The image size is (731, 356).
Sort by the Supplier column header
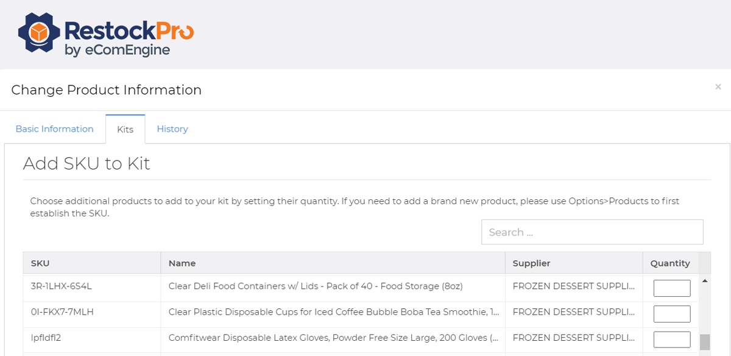tap(531, 263)
